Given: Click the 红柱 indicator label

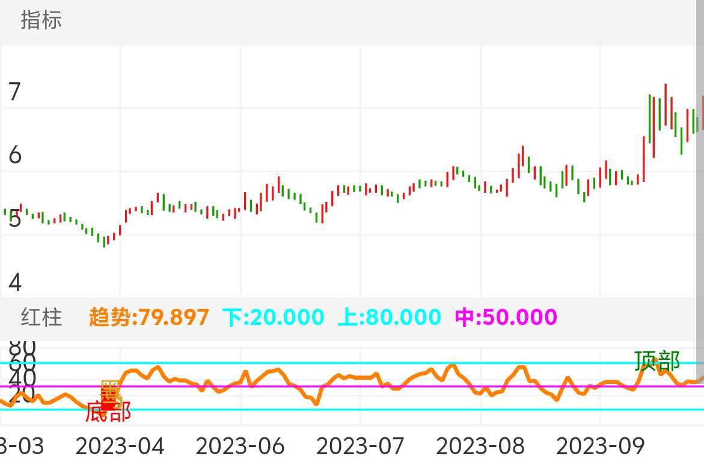Looking at the screenshot, I should [x=41, y=317].
